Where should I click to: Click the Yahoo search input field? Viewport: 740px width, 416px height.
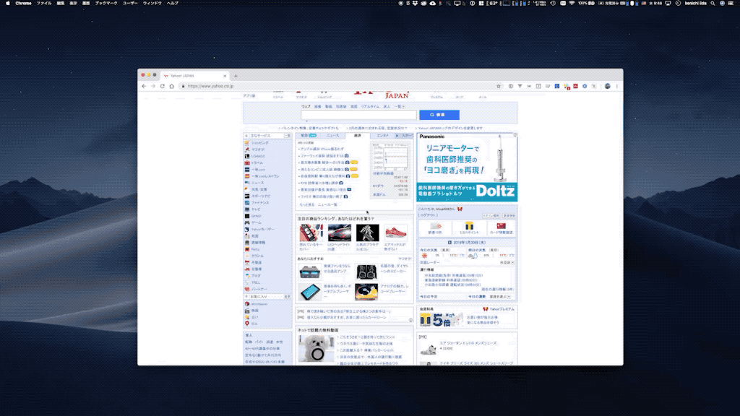(x=358, y=115)
